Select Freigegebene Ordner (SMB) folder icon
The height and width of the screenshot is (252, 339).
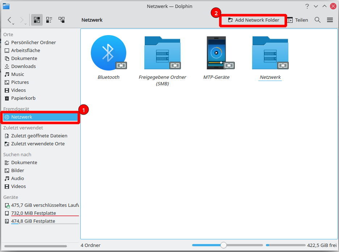coord(162,53)
